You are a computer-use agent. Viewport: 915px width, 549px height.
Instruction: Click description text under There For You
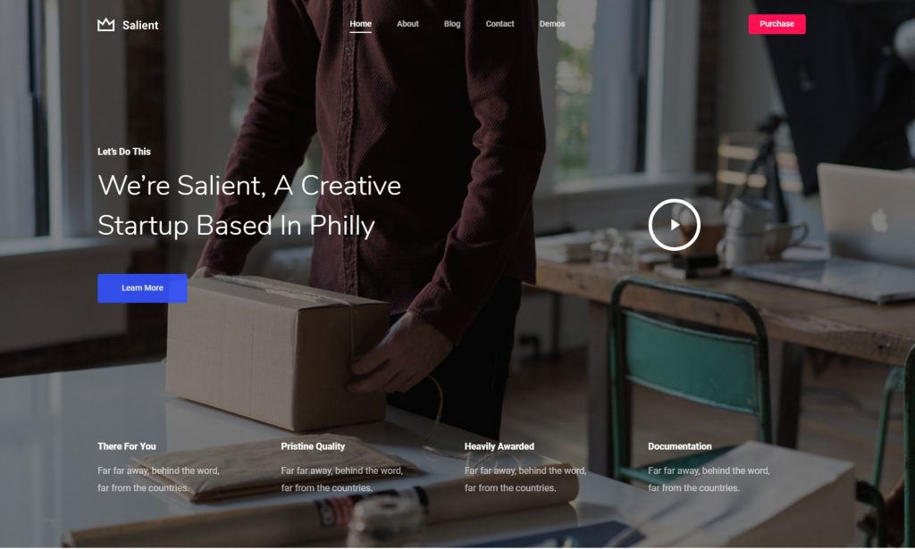point(158,479)
